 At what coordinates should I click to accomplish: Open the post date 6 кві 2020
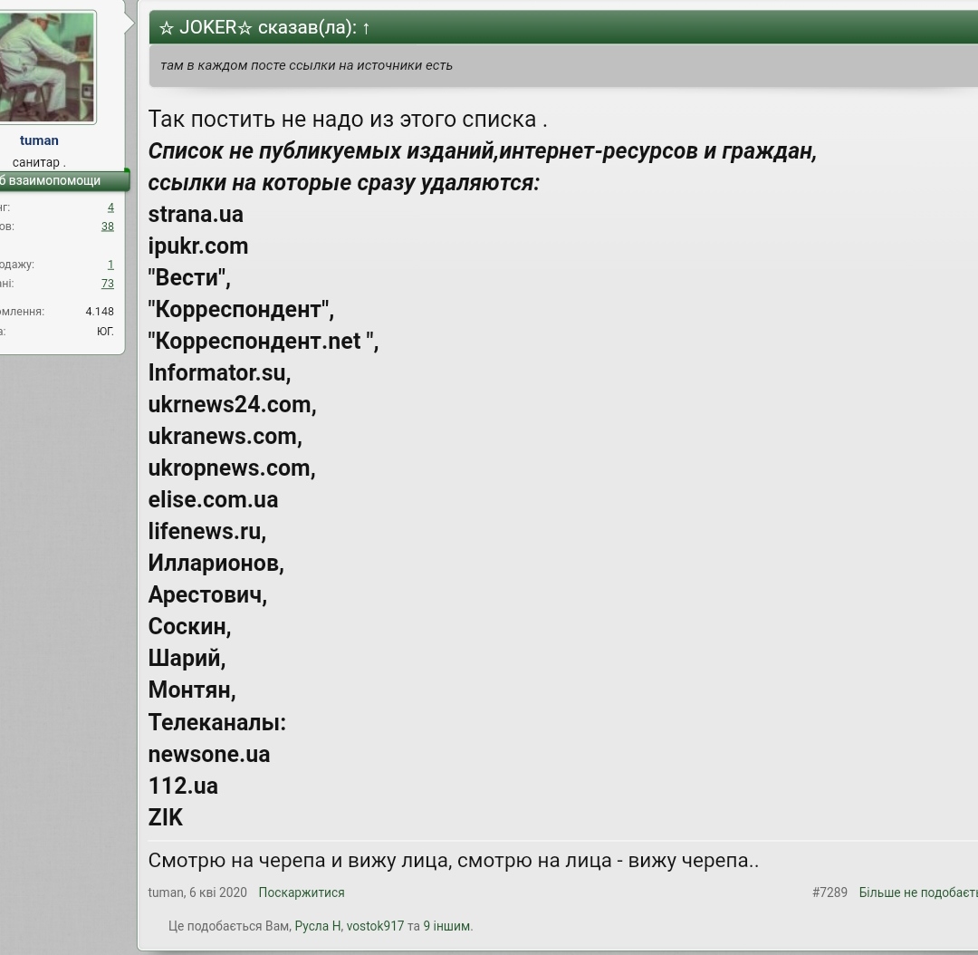coord(218,892)
